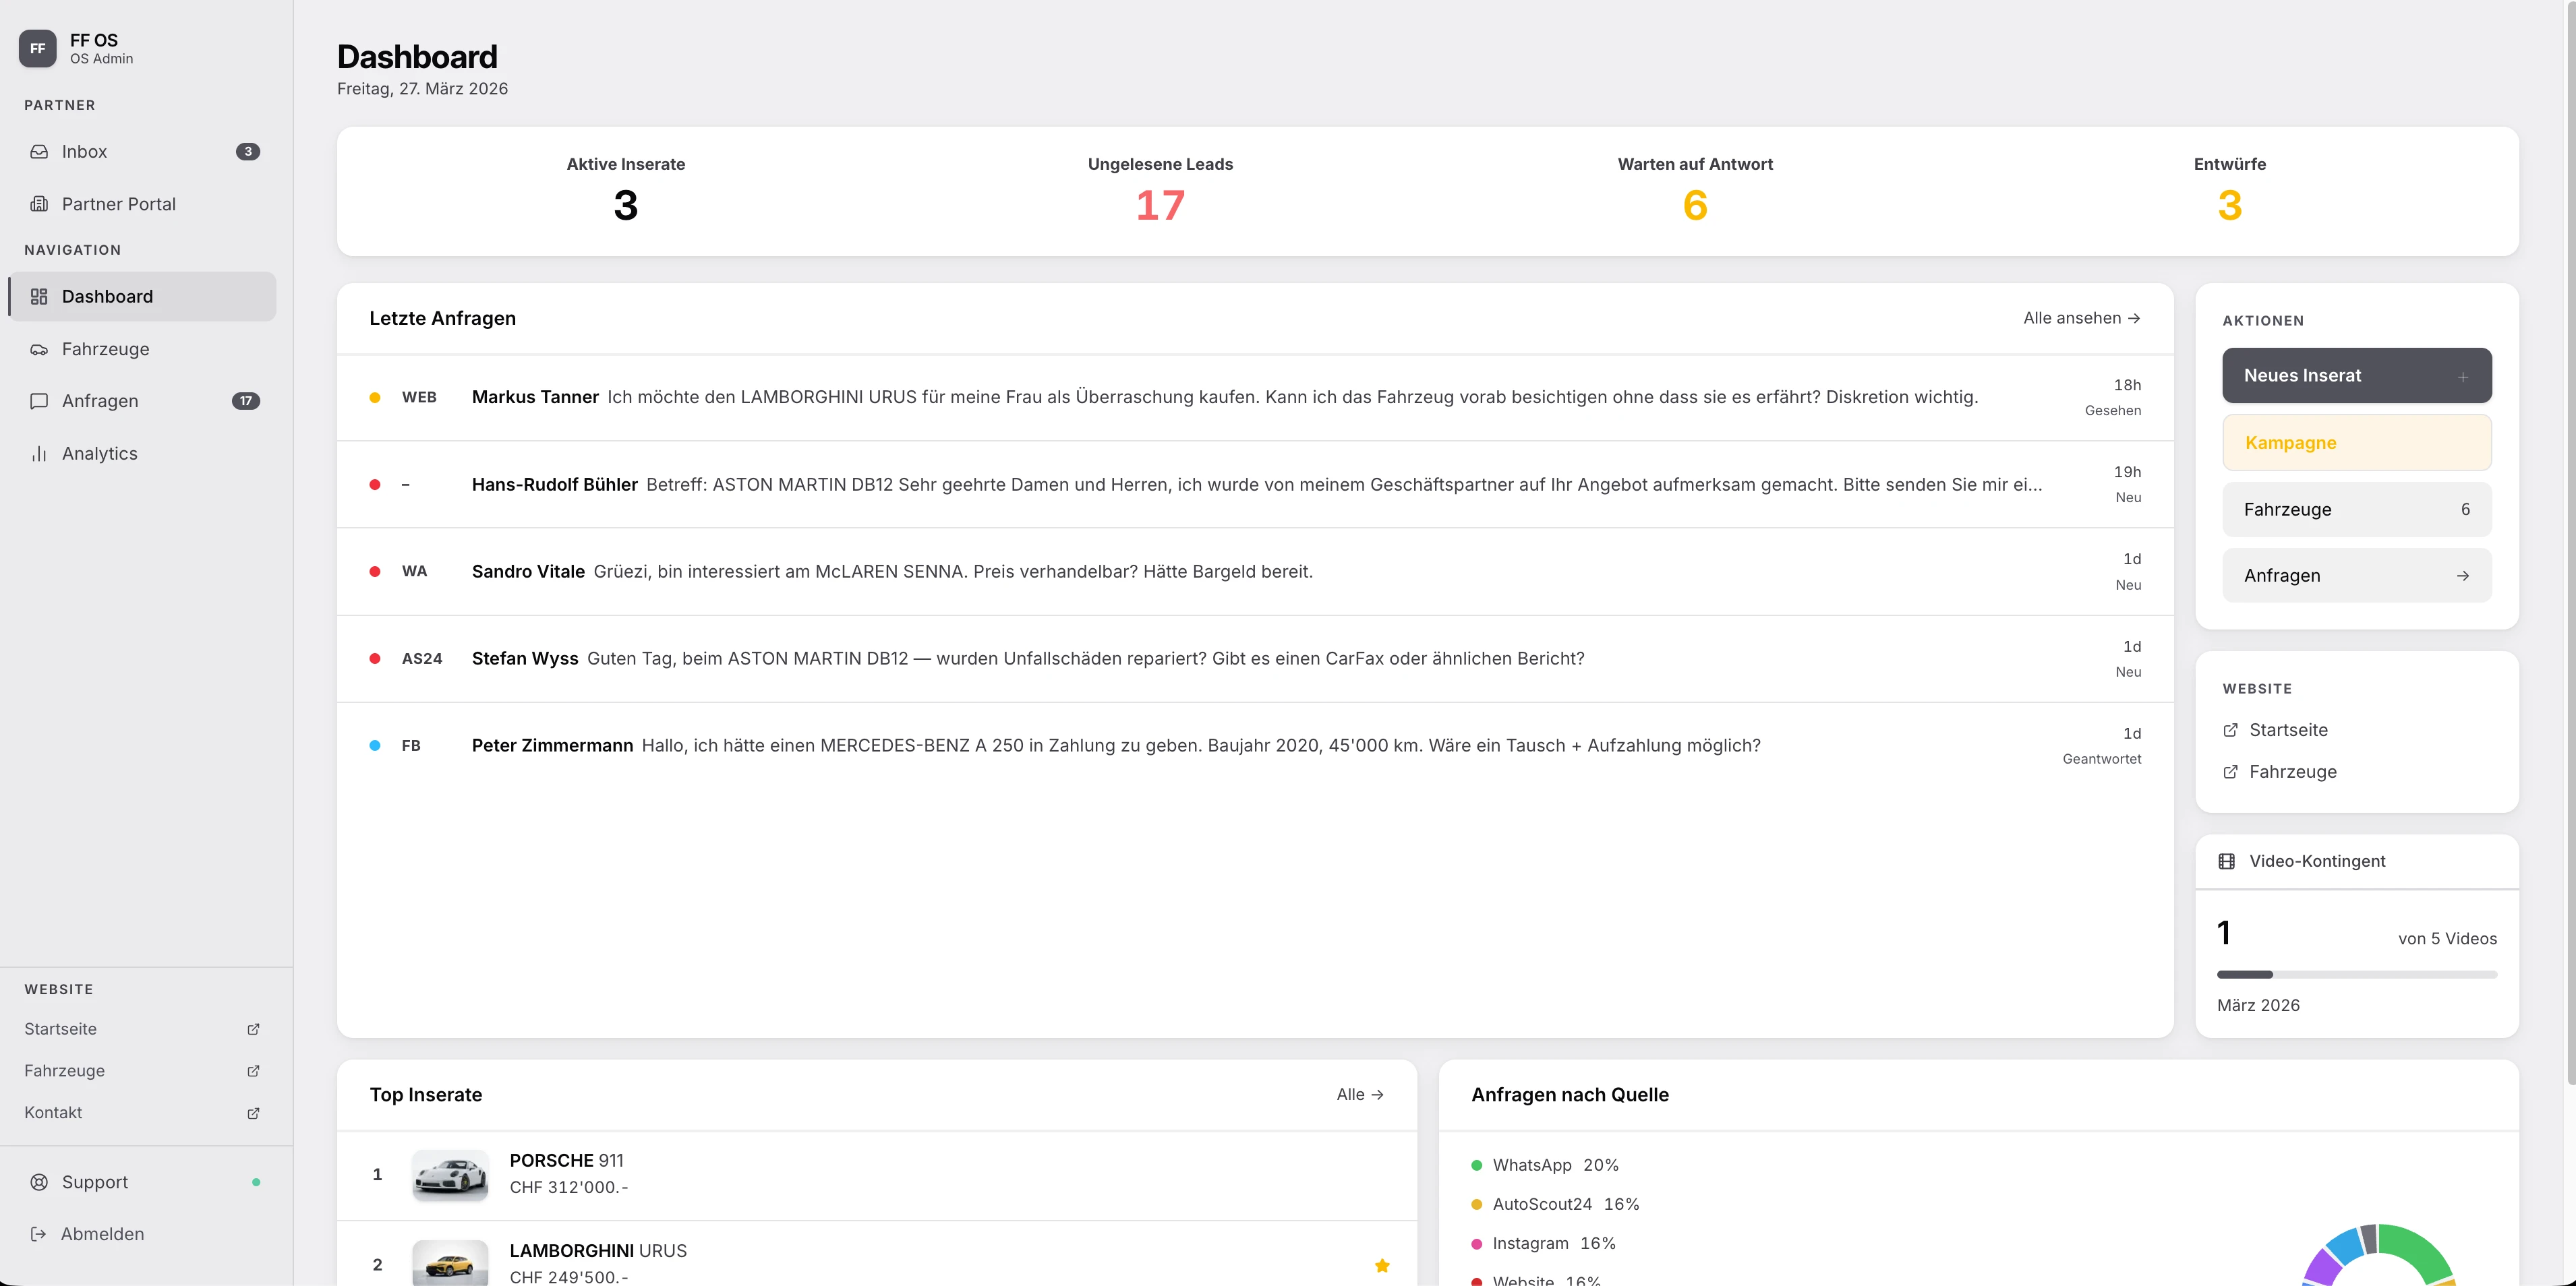The image size is (2576, 1286).
Task: Click the Abmelden logout icon
Action: click(x=38, y=1234)
